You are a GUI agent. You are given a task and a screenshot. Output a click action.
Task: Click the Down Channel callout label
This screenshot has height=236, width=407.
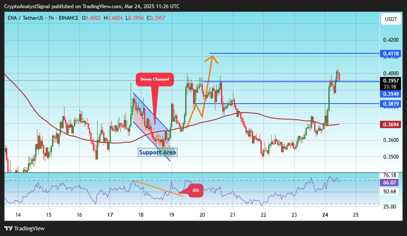pyautogui.click(x=155, y=80)
